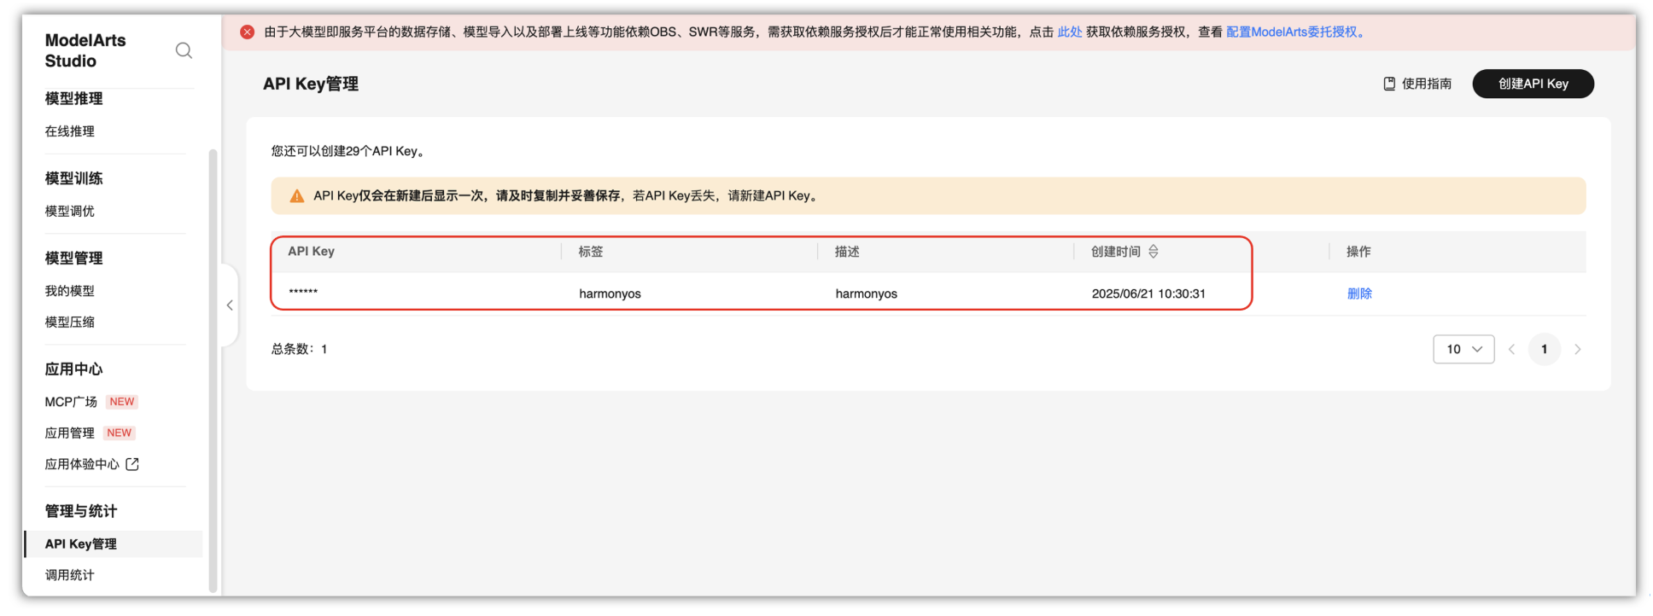Open 我的模型 in the sidebar
The height and width of the screenshot is (616, 1653).
point(70,291)
